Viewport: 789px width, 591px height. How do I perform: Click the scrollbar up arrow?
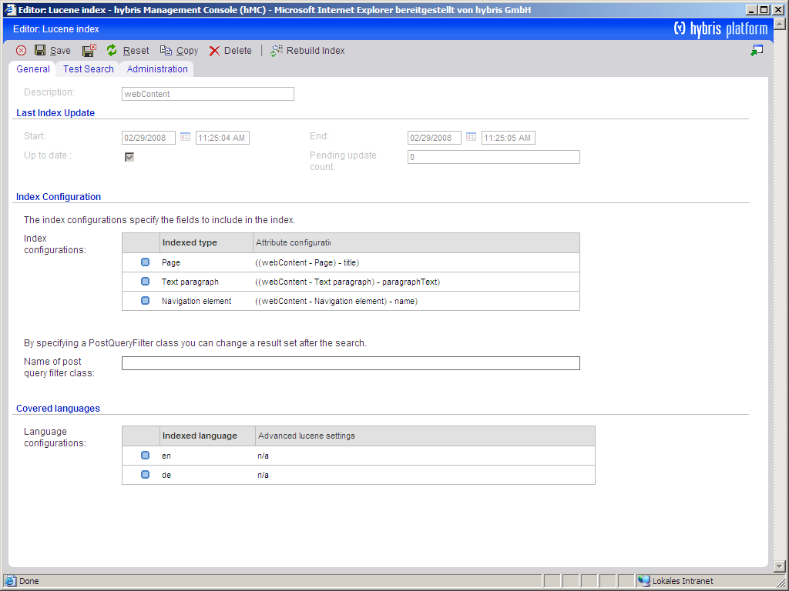click(780, 24)
